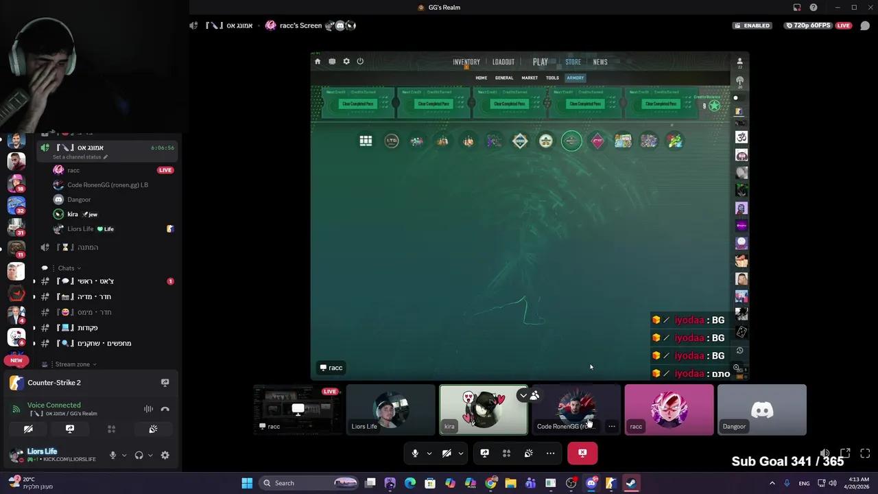Open Steam from the taskbar
878x494 pixels.
click(x=630, y=483)
